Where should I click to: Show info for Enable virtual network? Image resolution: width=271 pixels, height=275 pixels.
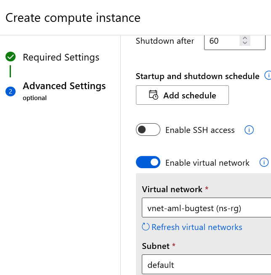264,162
